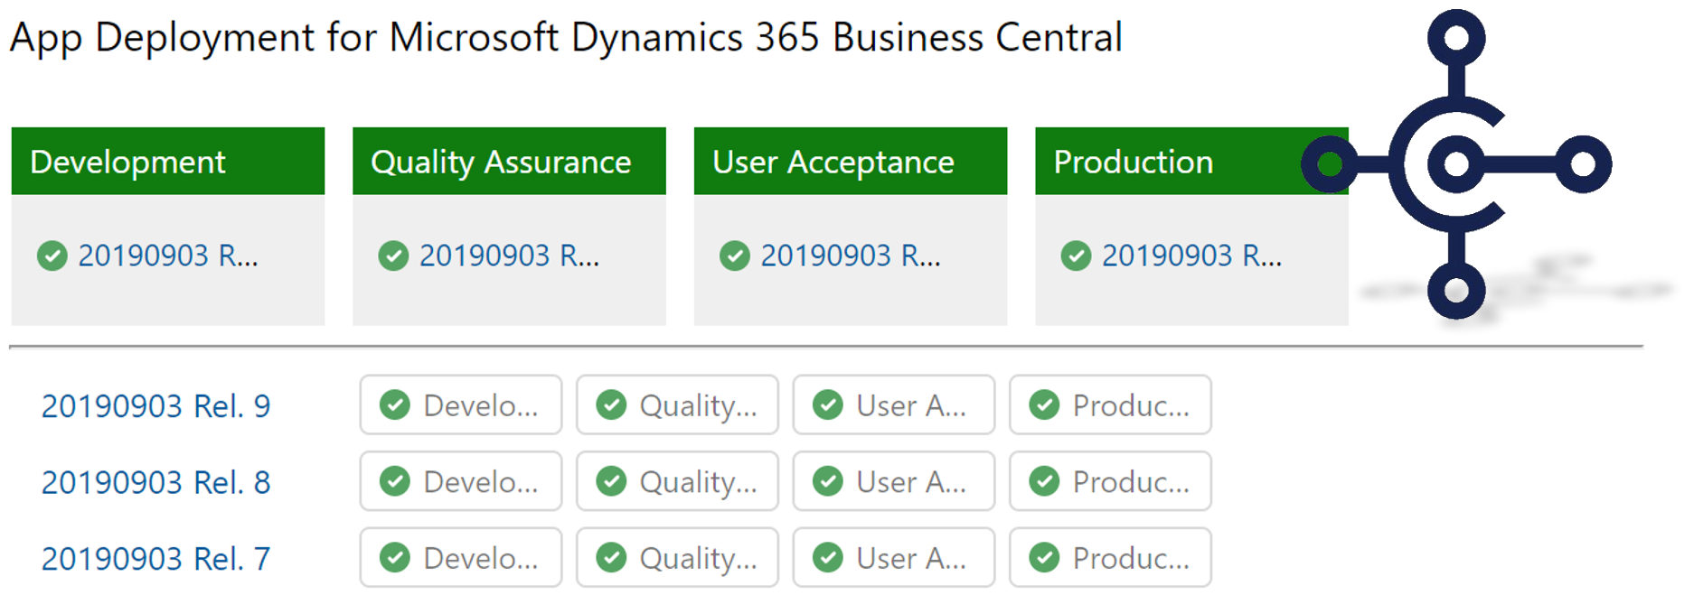The width and height of the screenshot is (1694, 595).
Task: Click success icon on Rel. 9 Development stage
Action: [395, 405]
